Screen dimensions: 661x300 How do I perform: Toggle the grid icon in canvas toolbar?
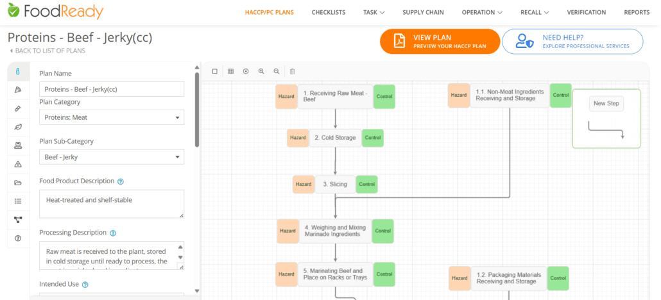point(230,71)
